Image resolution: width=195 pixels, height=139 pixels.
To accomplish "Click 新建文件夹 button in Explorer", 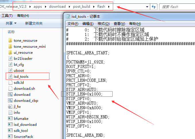I will pyautogui.click(x=34, y=23).
